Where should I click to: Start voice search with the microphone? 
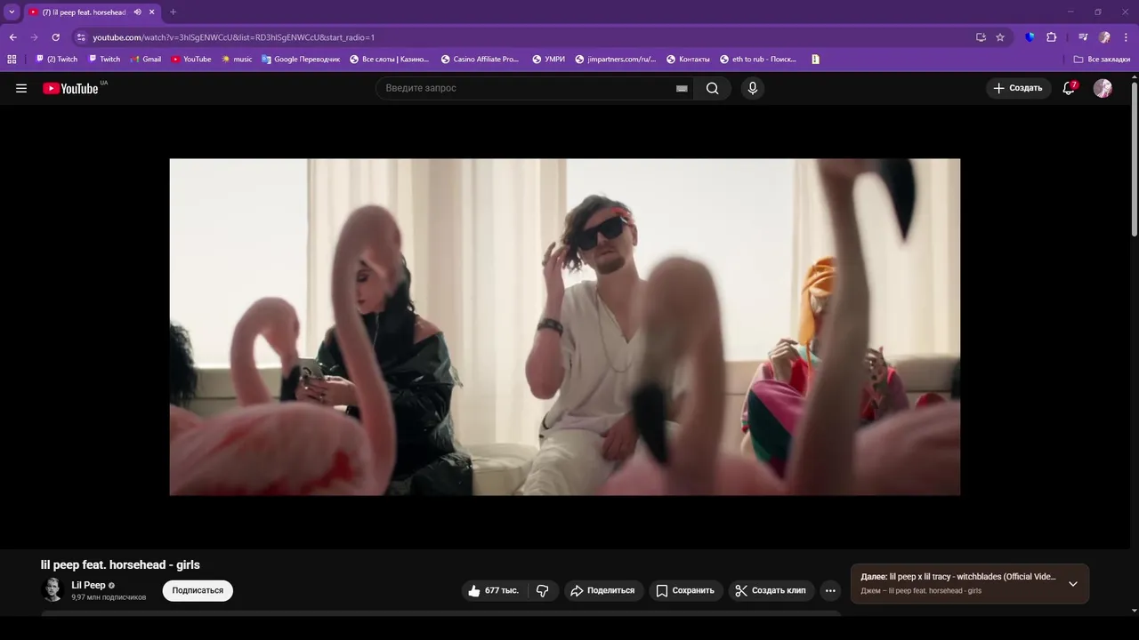753,88
